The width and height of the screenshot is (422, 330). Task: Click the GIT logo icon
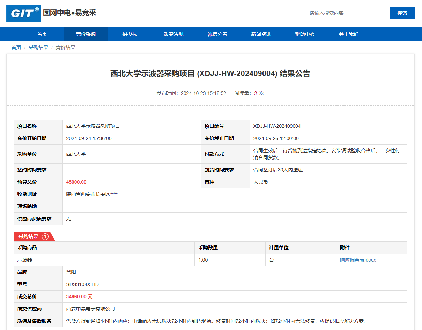pyautogui.click(x=24, y=13)
